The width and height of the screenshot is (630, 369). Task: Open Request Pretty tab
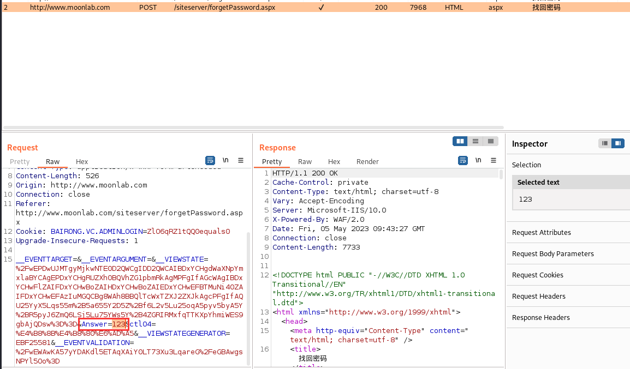20,161
